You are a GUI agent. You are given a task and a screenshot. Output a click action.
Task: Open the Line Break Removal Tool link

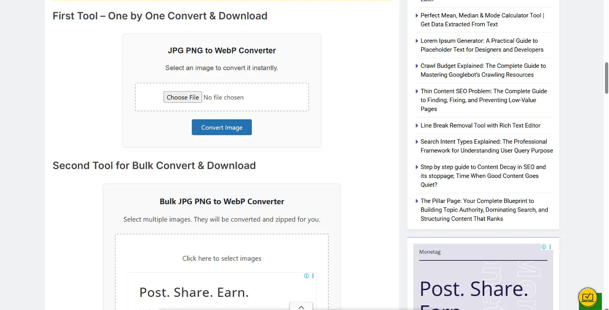tap(480, 125)
